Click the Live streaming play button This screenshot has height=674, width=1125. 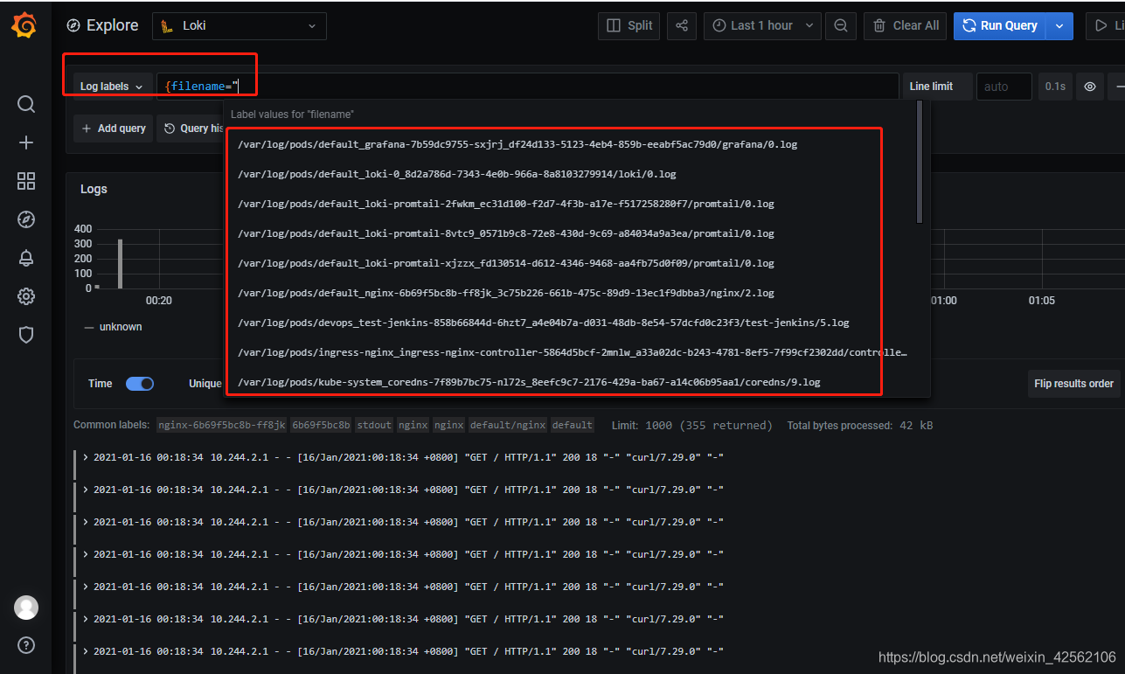1105,25
